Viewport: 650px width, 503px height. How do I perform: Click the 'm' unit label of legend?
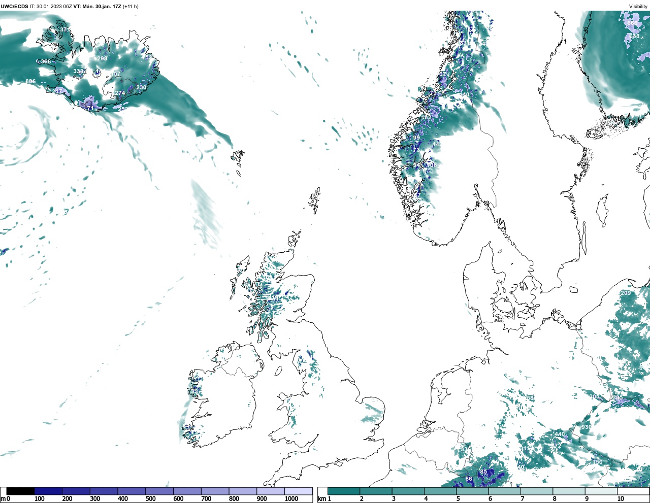pos(3,499)
